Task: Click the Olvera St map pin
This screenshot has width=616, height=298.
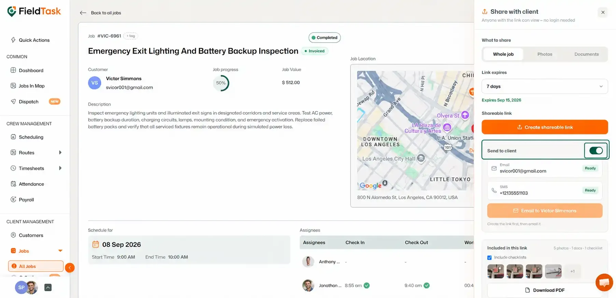Action: 465,115
